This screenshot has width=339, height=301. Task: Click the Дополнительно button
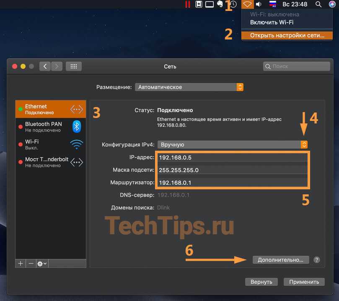coord(281,260)
